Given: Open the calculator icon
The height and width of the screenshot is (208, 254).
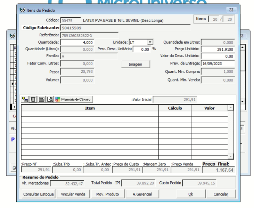Looking at the screenshot, I should coord(42,99).
